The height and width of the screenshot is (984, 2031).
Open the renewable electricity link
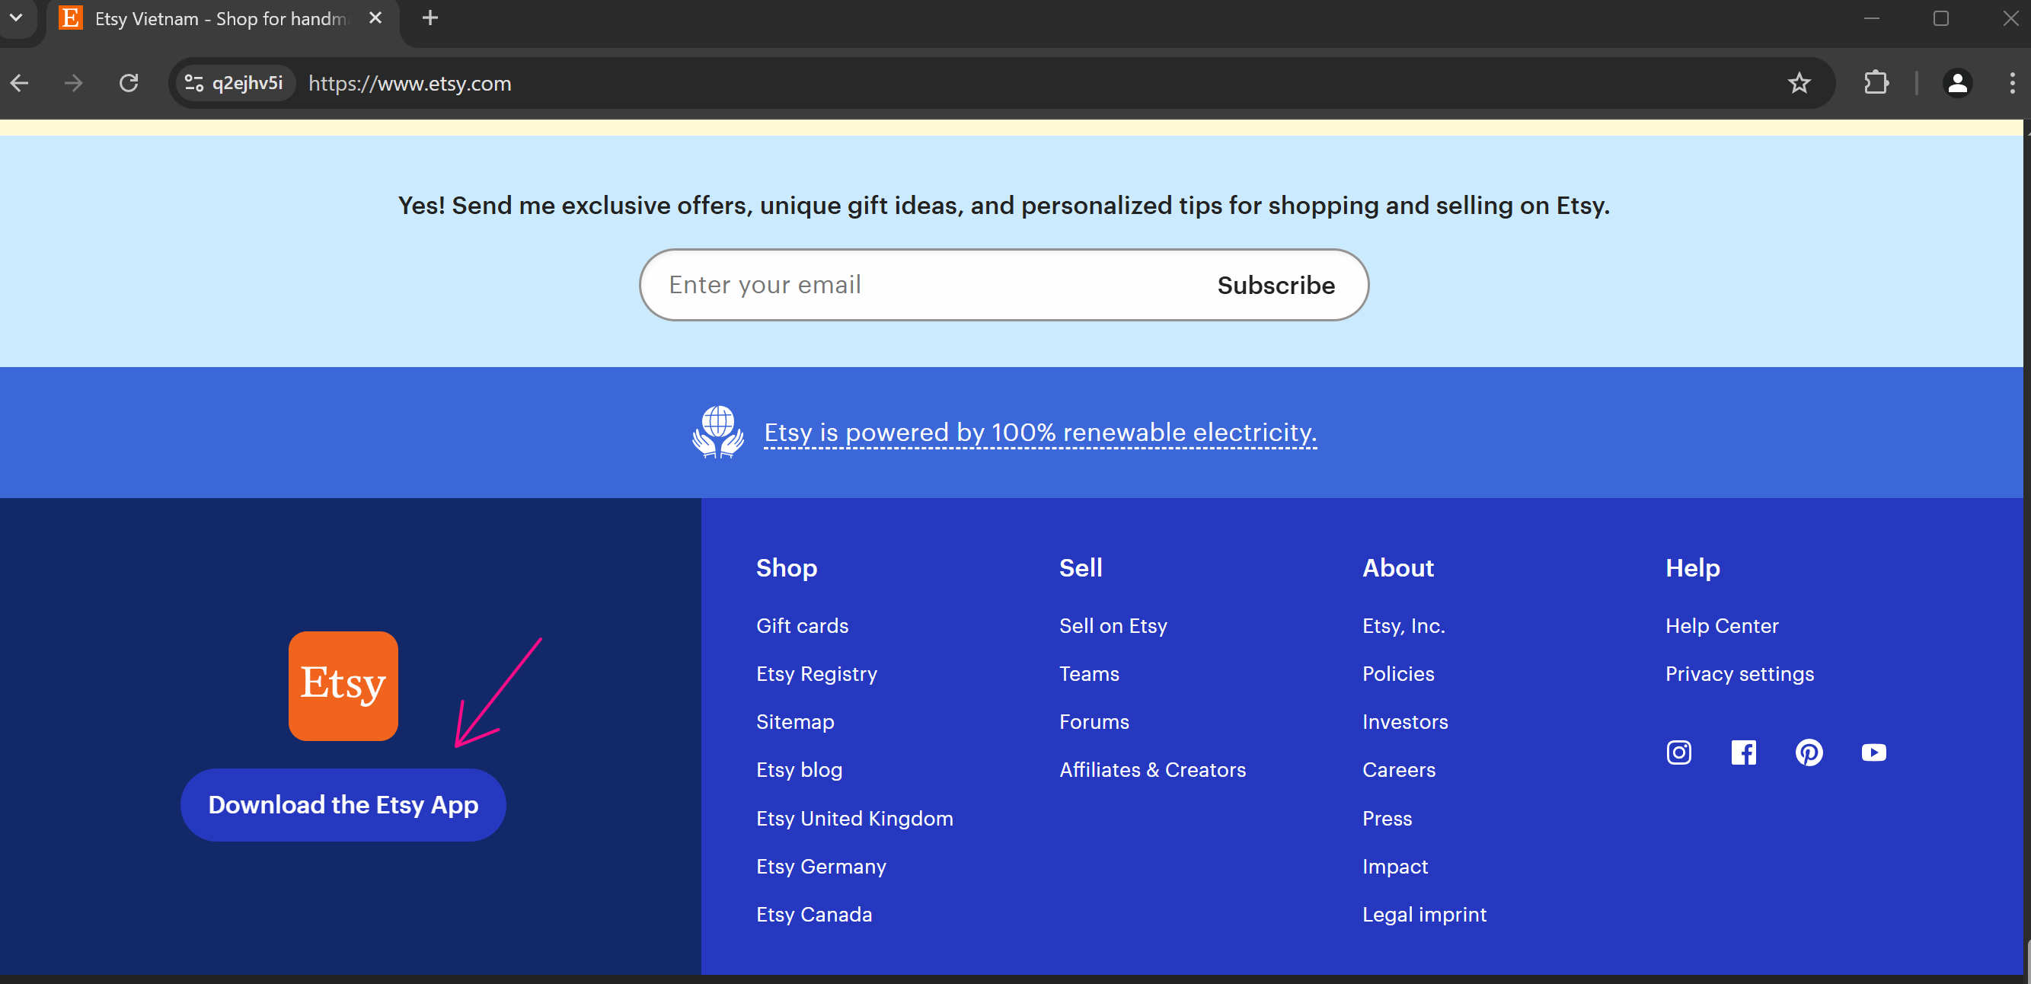click(x=1040, y=432)
